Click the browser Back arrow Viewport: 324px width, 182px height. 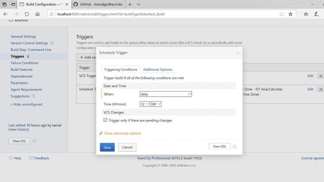[6, 14]
